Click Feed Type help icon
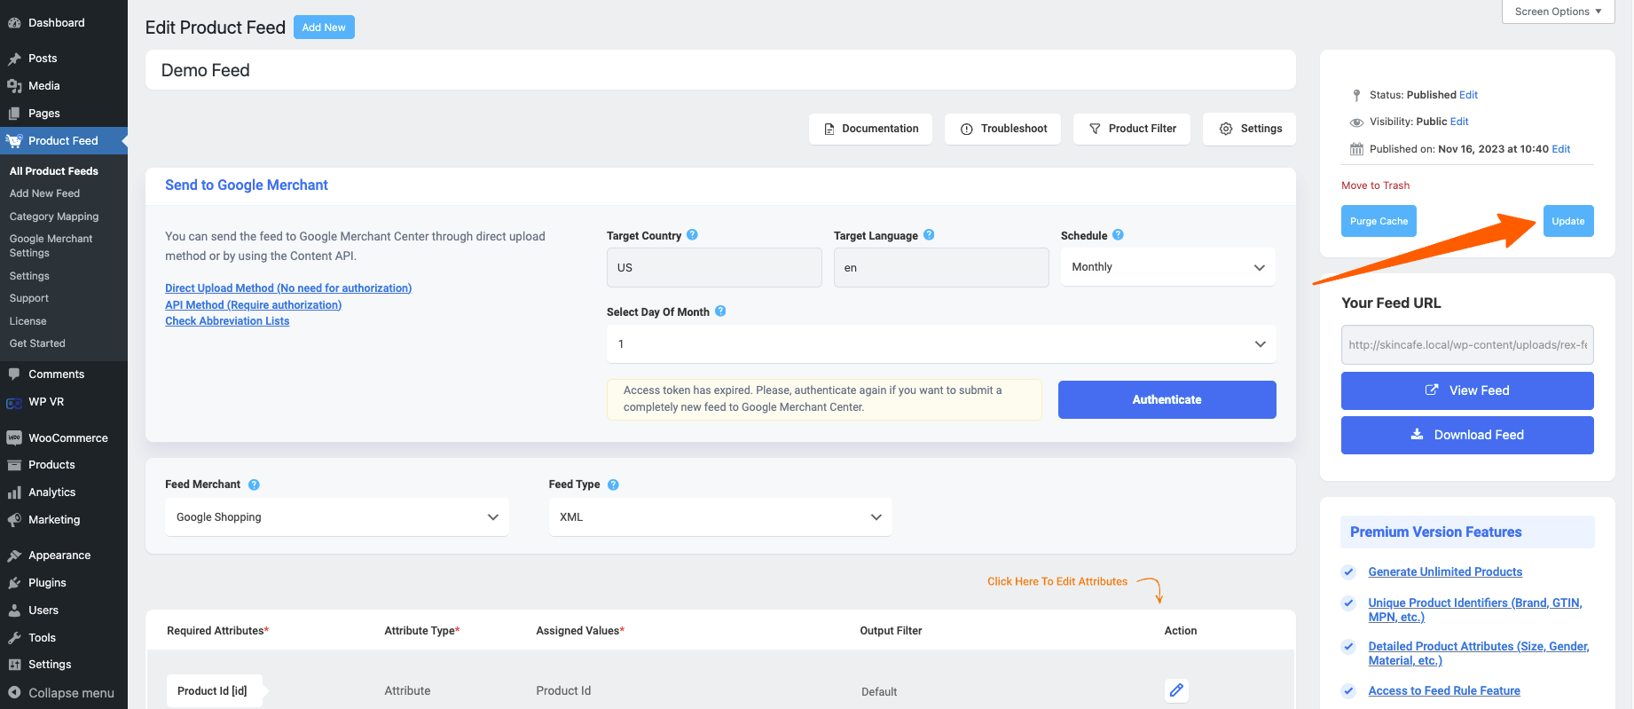The height and width of the screenshot is (709, 1634). (x=613, y=484)
